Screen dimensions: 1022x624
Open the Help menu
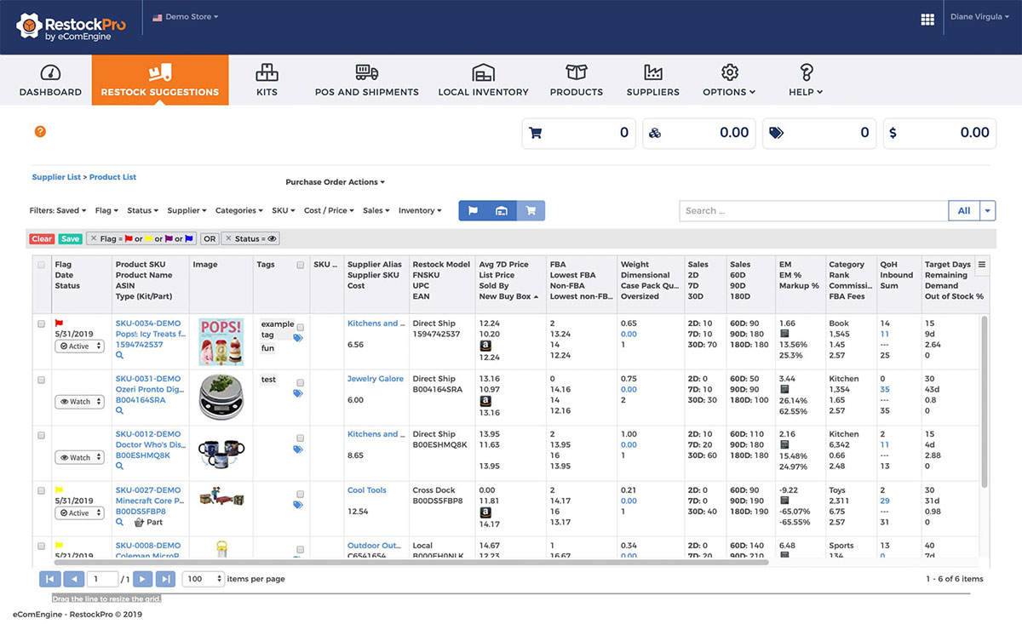pos(806,80)
